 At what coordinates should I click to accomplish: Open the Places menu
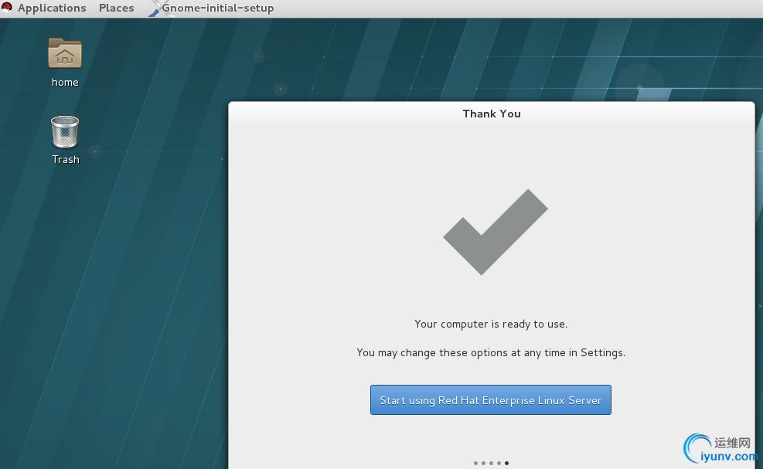[116, 8]
